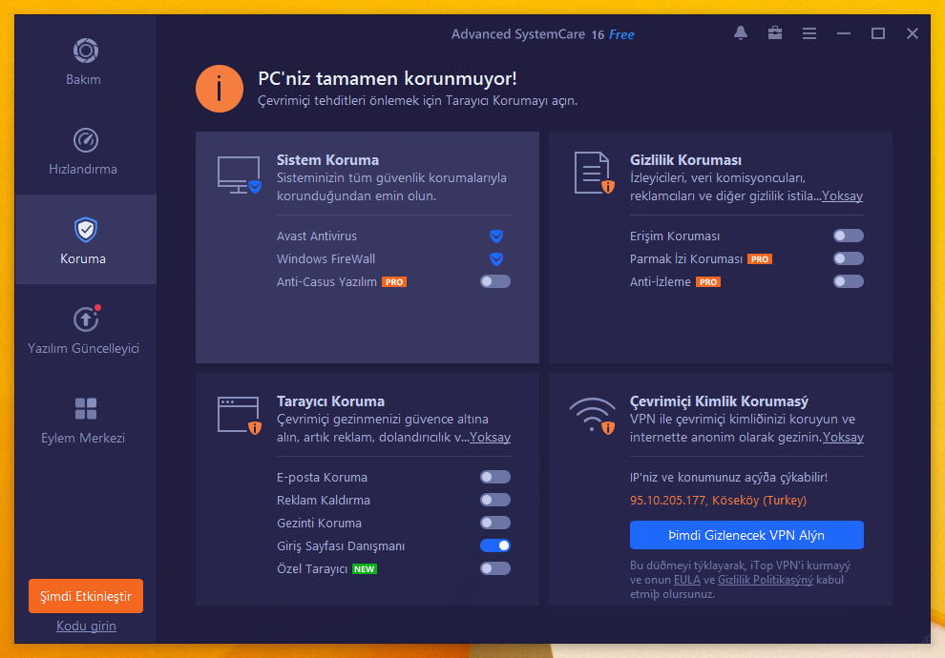Click the Windows FireWall shield status
This screenshot has width=945, height=658.
[x=496, y=258]
